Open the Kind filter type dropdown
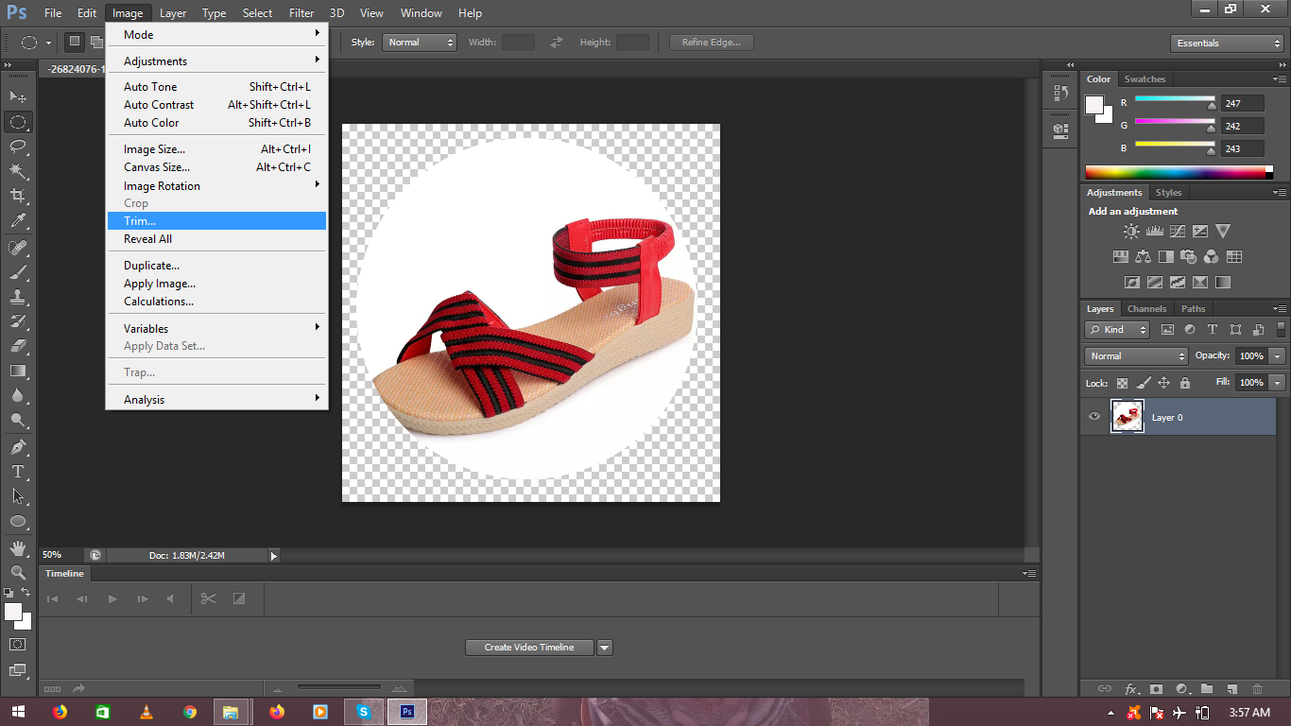1291x726 pixels. click(1117, 330)
